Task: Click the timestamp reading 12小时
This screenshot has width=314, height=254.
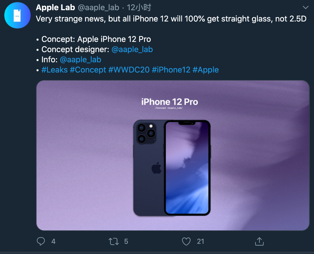Action: click(138, 7)
